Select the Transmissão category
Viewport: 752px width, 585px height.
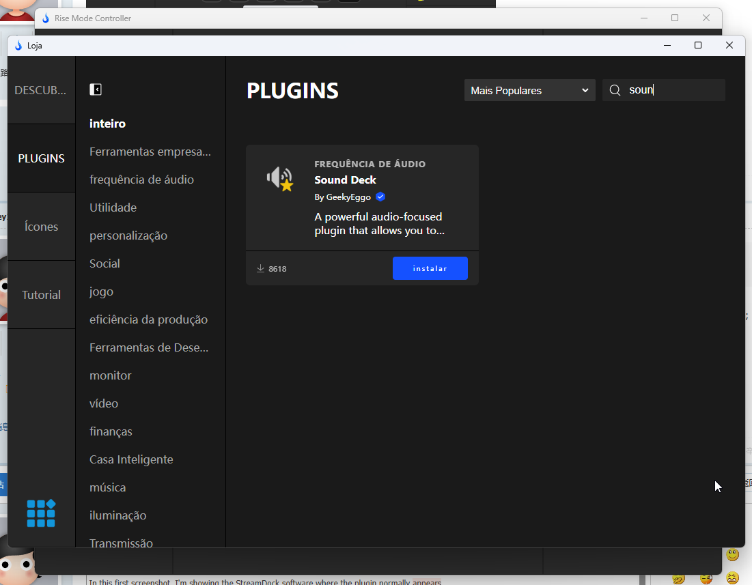122,543
